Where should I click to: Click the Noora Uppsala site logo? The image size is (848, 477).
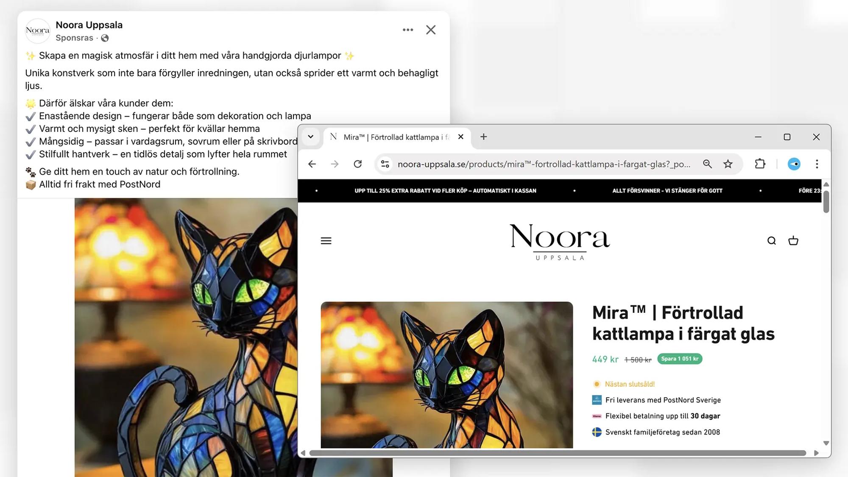[560, 242]
